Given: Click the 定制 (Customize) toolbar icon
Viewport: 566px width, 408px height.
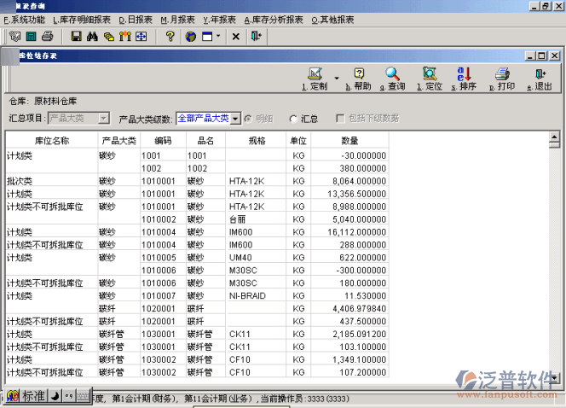Looking at the screenshot, I should (315, 78).
